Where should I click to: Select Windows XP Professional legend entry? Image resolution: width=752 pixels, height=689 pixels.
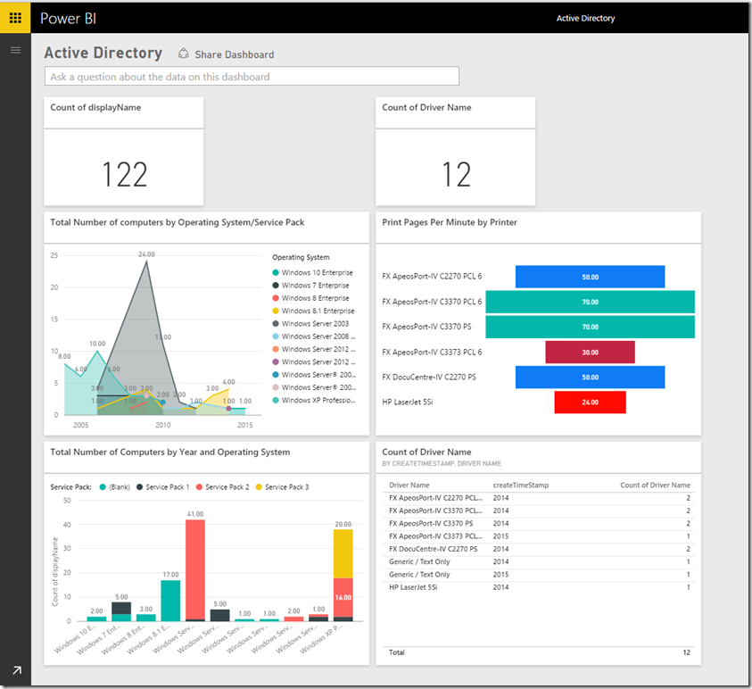[x=313, y=400]
